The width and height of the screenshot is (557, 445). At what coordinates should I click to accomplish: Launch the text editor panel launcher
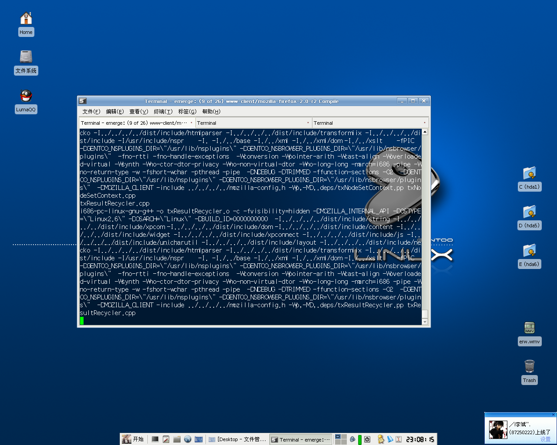click(166, 439)
